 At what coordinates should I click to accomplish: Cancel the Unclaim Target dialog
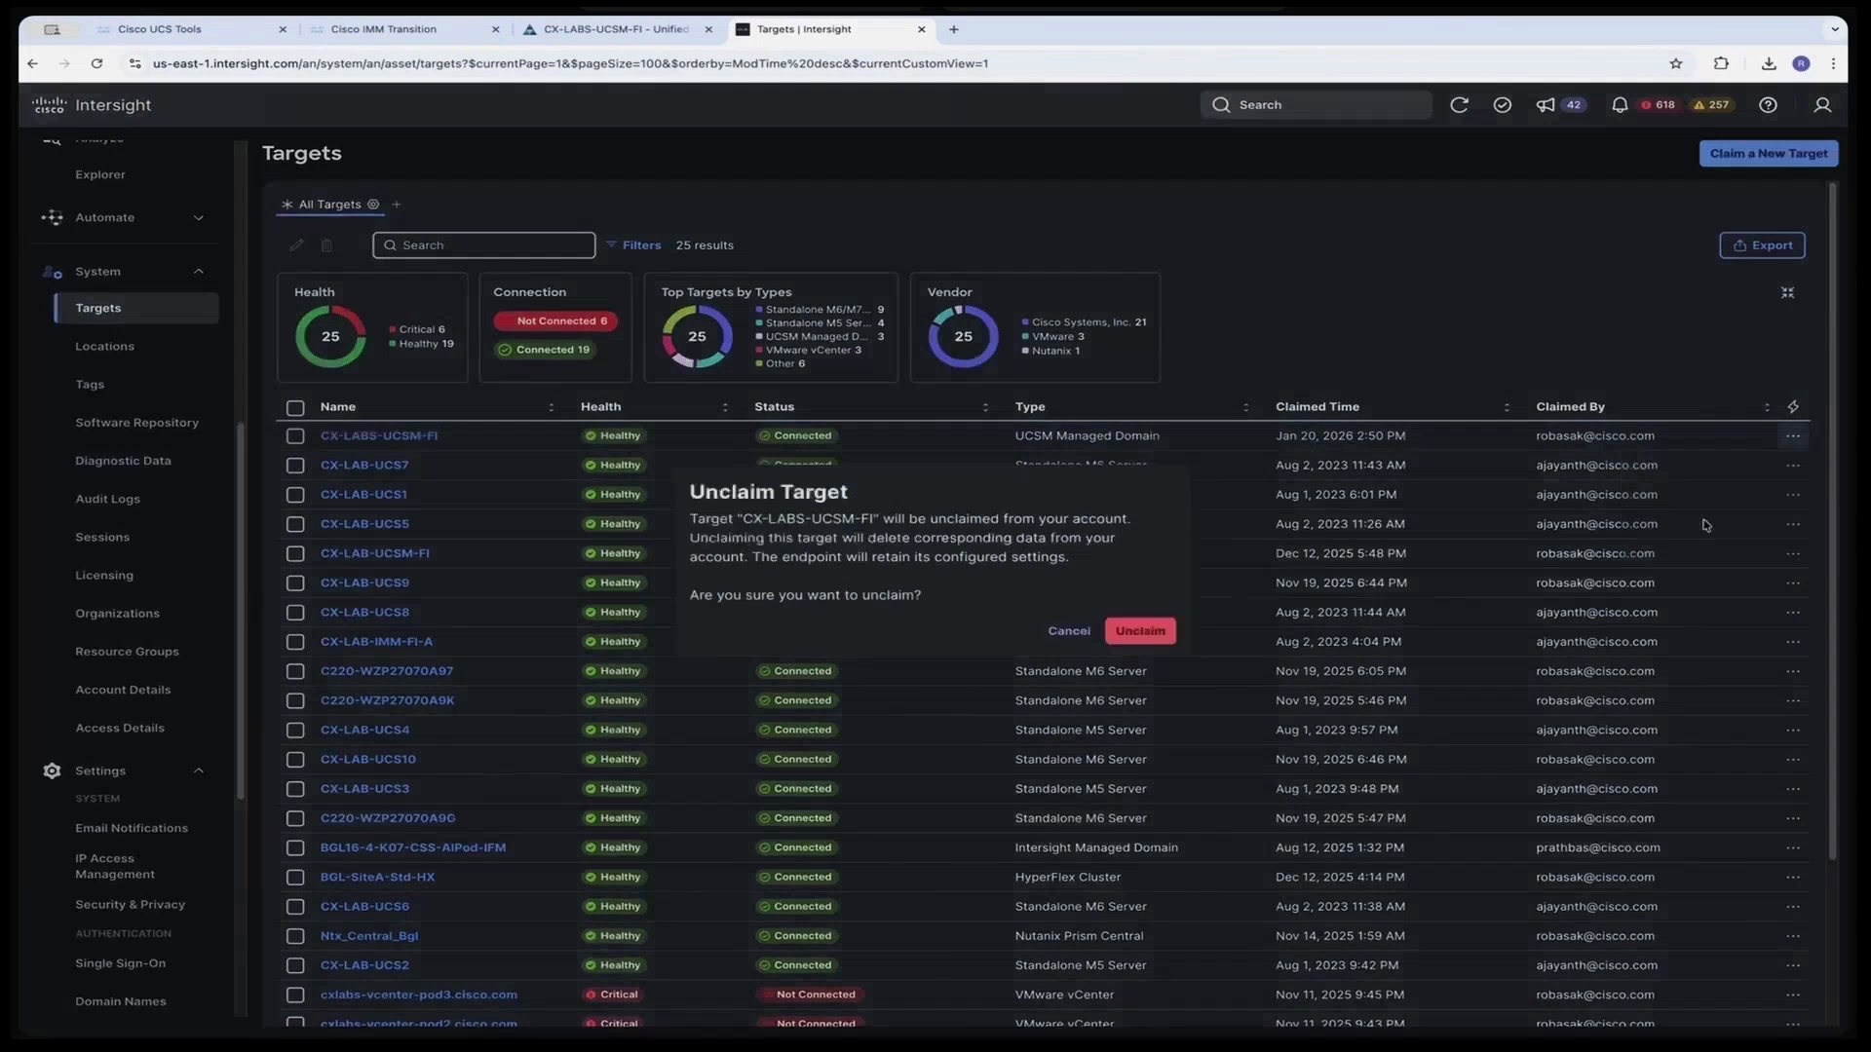[1069, 631]
